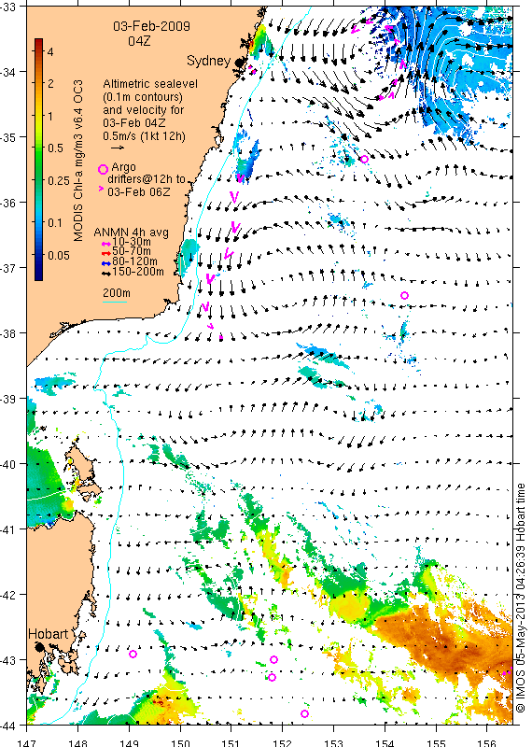Image resolution: width=532 pixels, height=747 pixels.
Task: Click Argo float circle near 37.4S 154.4E
Action: [404, 295]
